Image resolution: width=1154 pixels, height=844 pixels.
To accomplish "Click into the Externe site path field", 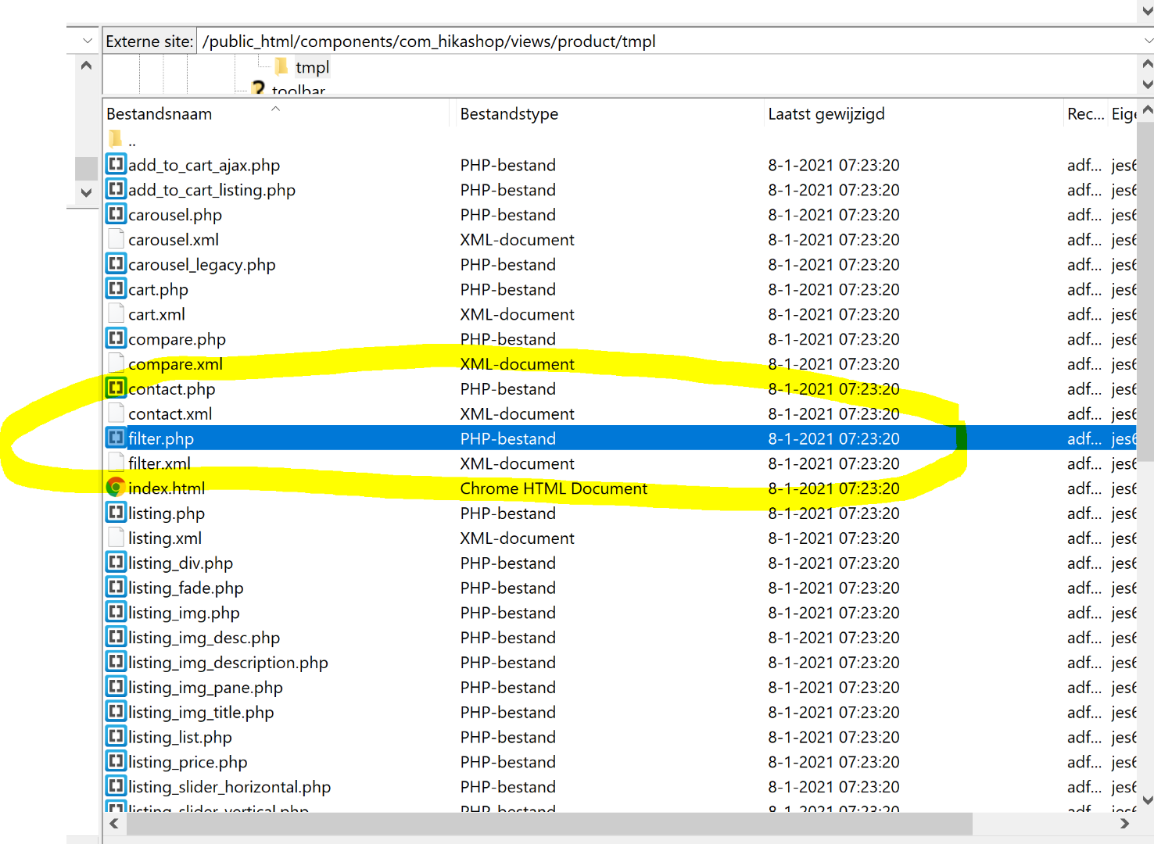I will pyautogui.click(x=668, y=41).
